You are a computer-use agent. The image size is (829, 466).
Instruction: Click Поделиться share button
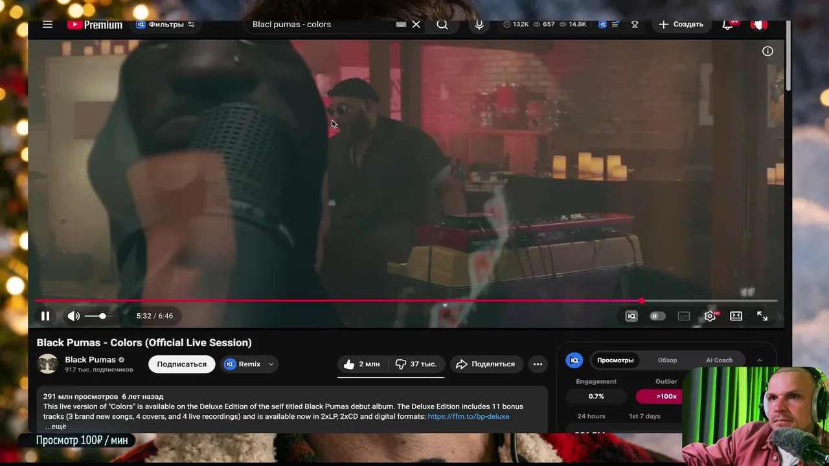click(486, 364)
